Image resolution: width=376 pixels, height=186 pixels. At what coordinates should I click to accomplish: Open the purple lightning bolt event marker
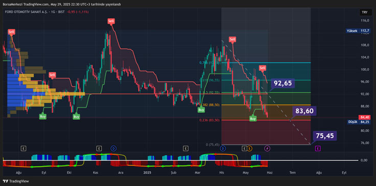[267, 149]
